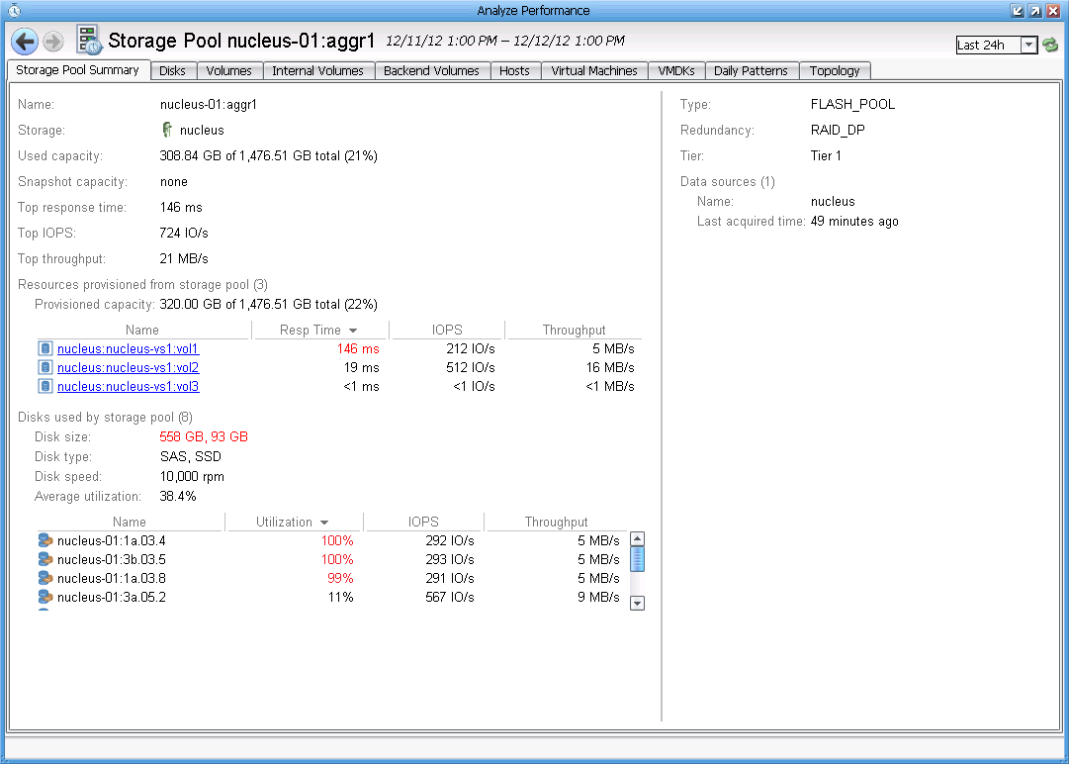Click the 567 IO/s disk IOPS value

(449, 597)
